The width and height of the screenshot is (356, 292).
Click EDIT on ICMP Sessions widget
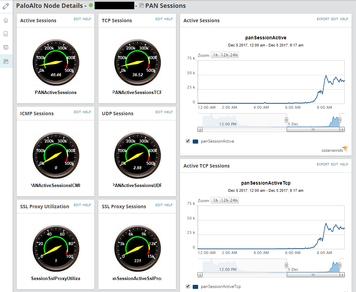(77, 112)
